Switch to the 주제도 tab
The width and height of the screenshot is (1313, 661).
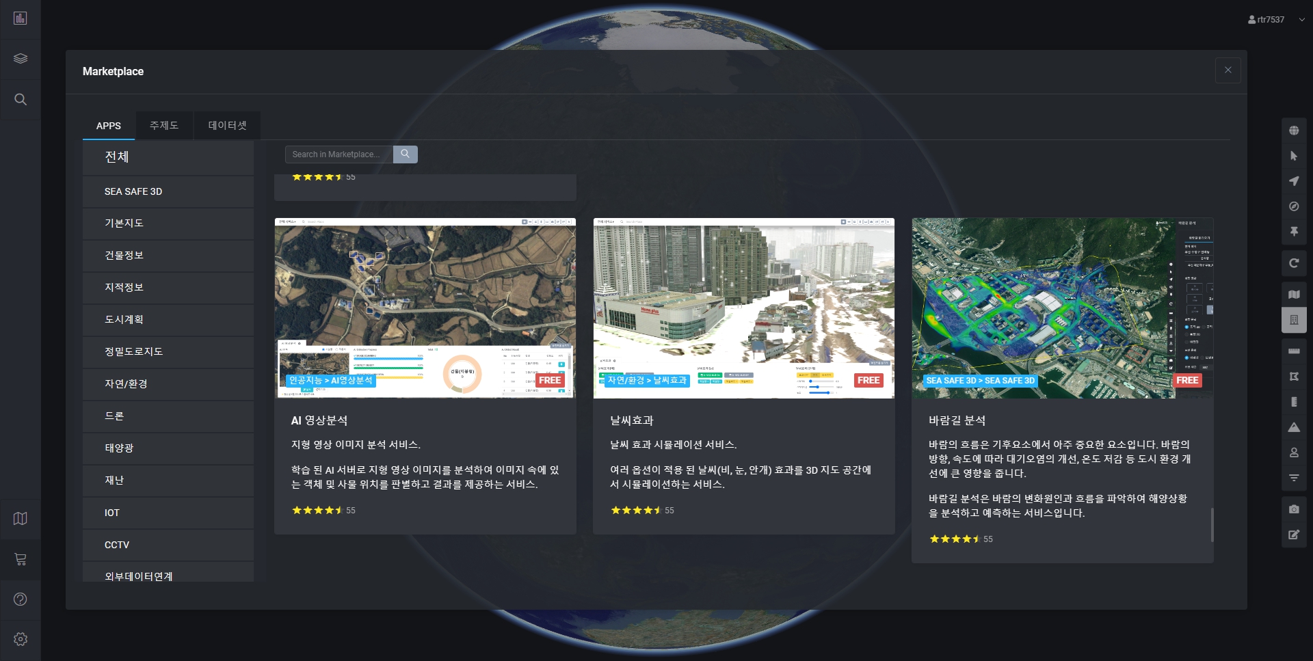[x=164, y=126]
